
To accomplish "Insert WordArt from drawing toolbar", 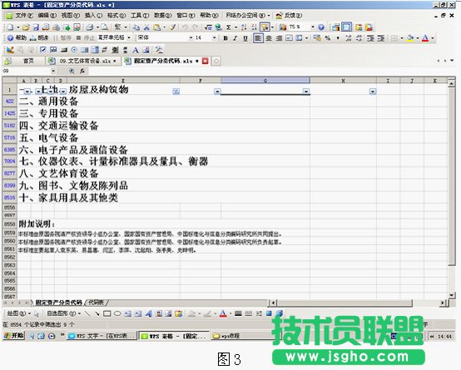I will point(148,313).
